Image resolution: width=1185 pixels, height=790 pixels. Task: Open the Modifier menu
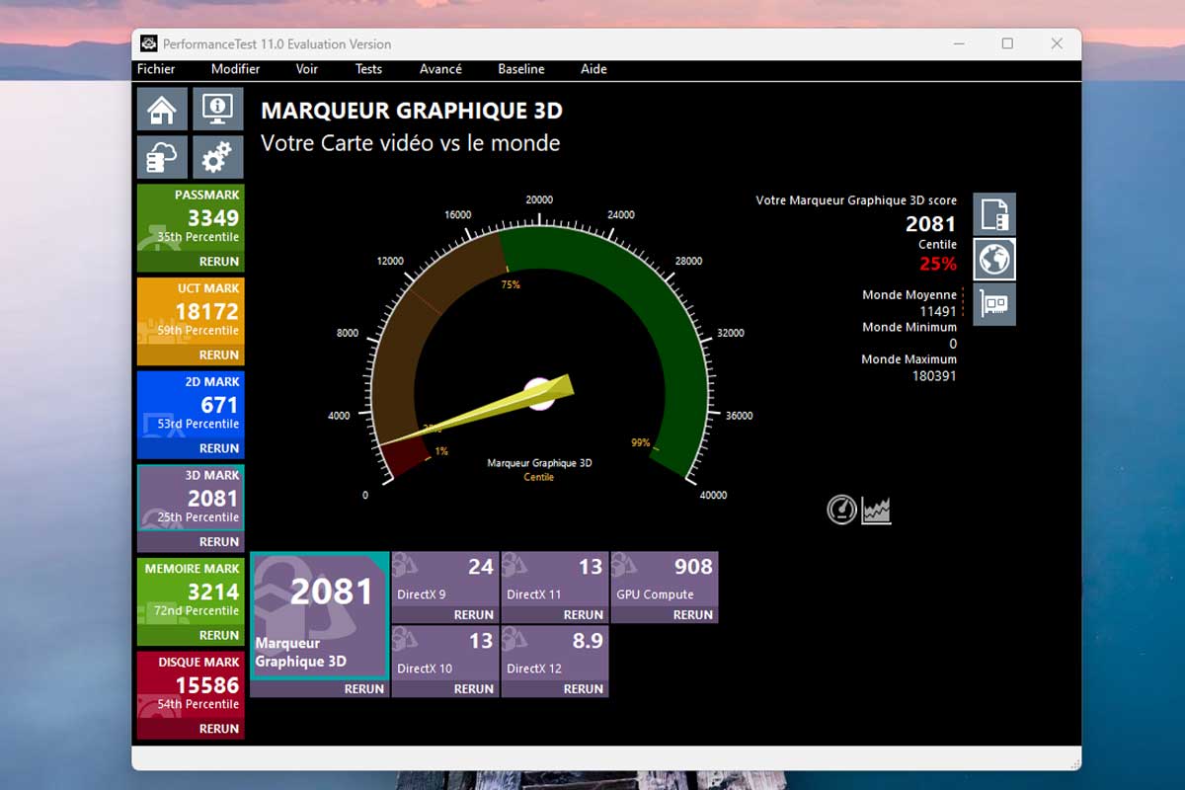236,69
